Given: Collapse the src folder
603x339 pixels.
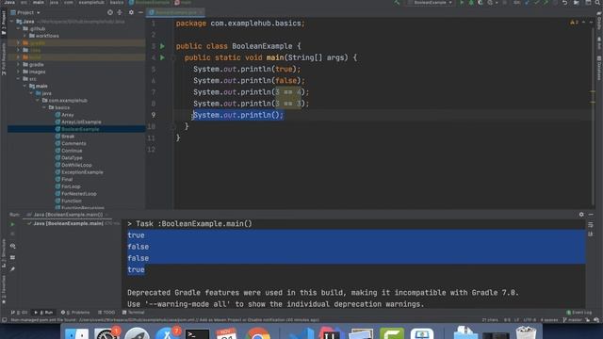Looking at the screenshot, I should click(18, 79).
